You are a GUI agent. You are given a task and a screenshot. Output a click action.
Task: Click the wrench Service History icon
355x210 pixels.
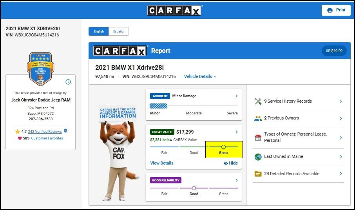pyautogui.click(x=258, y=101)
